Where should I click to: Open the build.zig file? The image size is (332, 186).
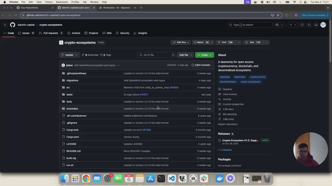71,158
